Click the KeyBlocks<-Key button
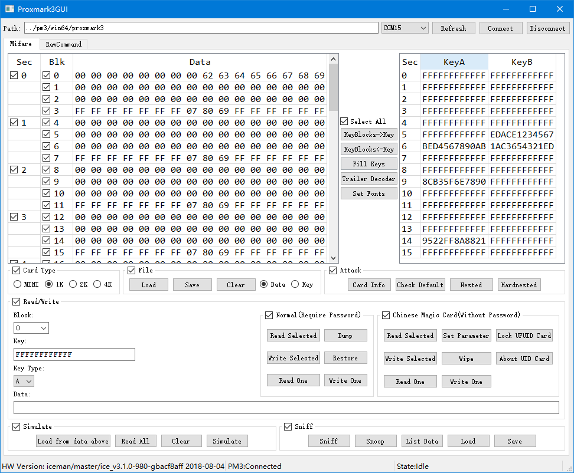Screen dimensions: 574x473 369,149
